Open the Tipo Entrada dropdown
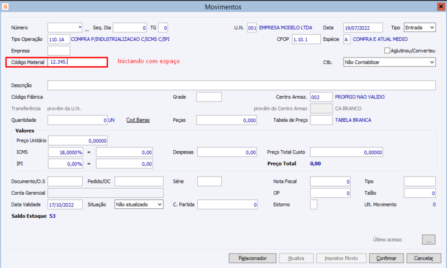447x268 pixels. [420, 27]
